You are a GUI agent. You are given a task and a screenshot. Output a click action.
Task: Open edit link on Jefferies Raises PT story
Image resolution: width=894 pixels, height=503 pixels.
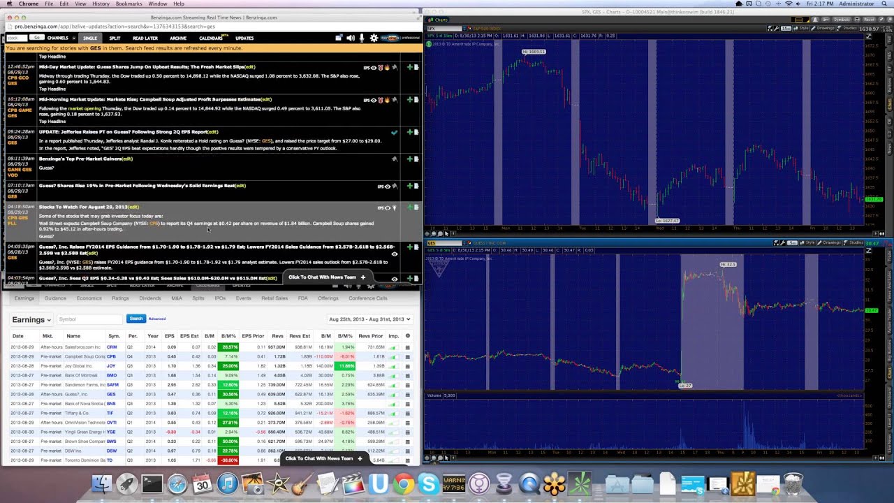click(x=212, y=132)
